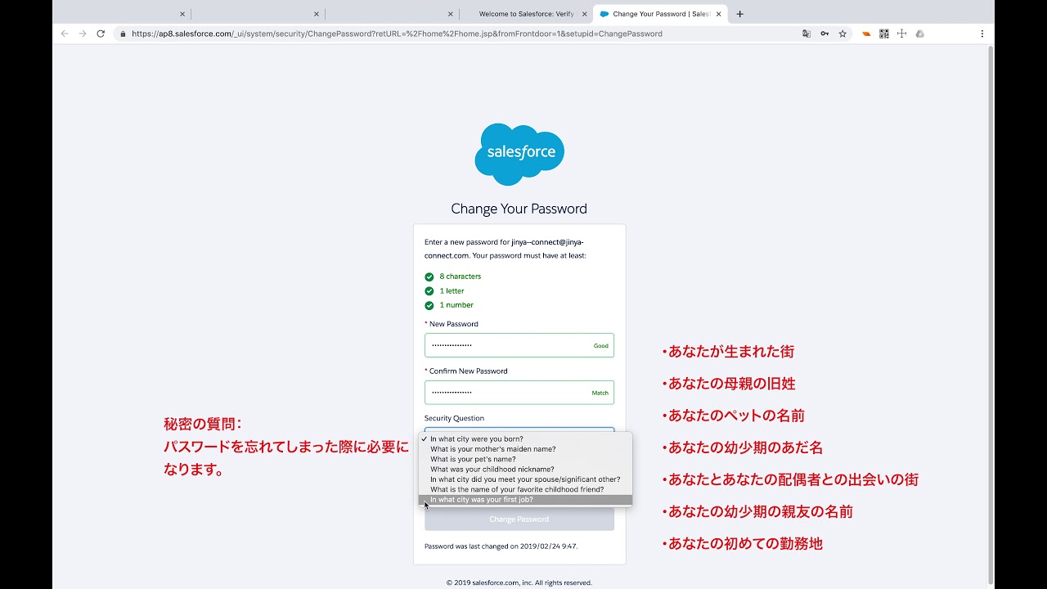Choose "In what city were you born?"
Image resolution: width=1047 pixels, height=589 pixels.
525,439
